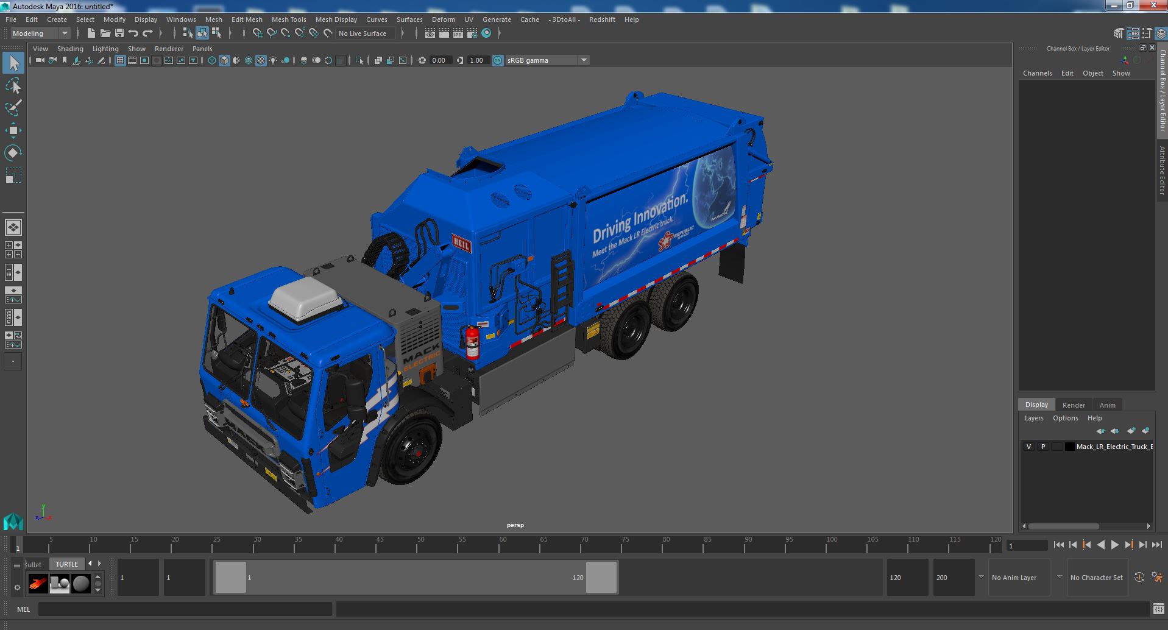Redo the last action
The image size is (1168, 630).
tap(148, 34)
